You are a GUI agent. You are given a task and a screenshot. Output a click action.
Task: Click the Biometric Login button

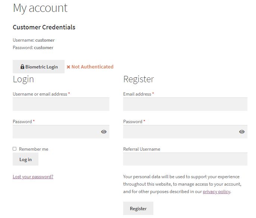point(38,67)
